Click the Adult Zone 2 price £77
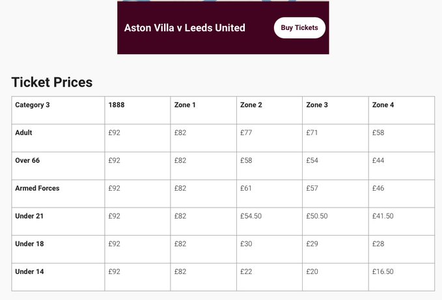Image resolution: width=442 pixels, height=300 pixels. pyautogui.click(x=246, y=132)
